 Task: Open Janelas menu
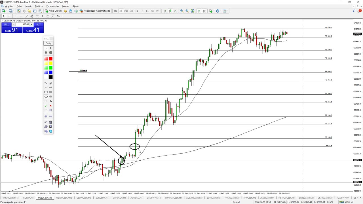point(66,6)
